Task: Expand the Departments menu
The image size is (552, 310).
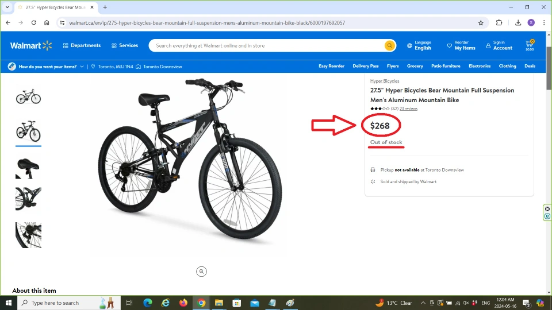Action: tap(82, 45)
